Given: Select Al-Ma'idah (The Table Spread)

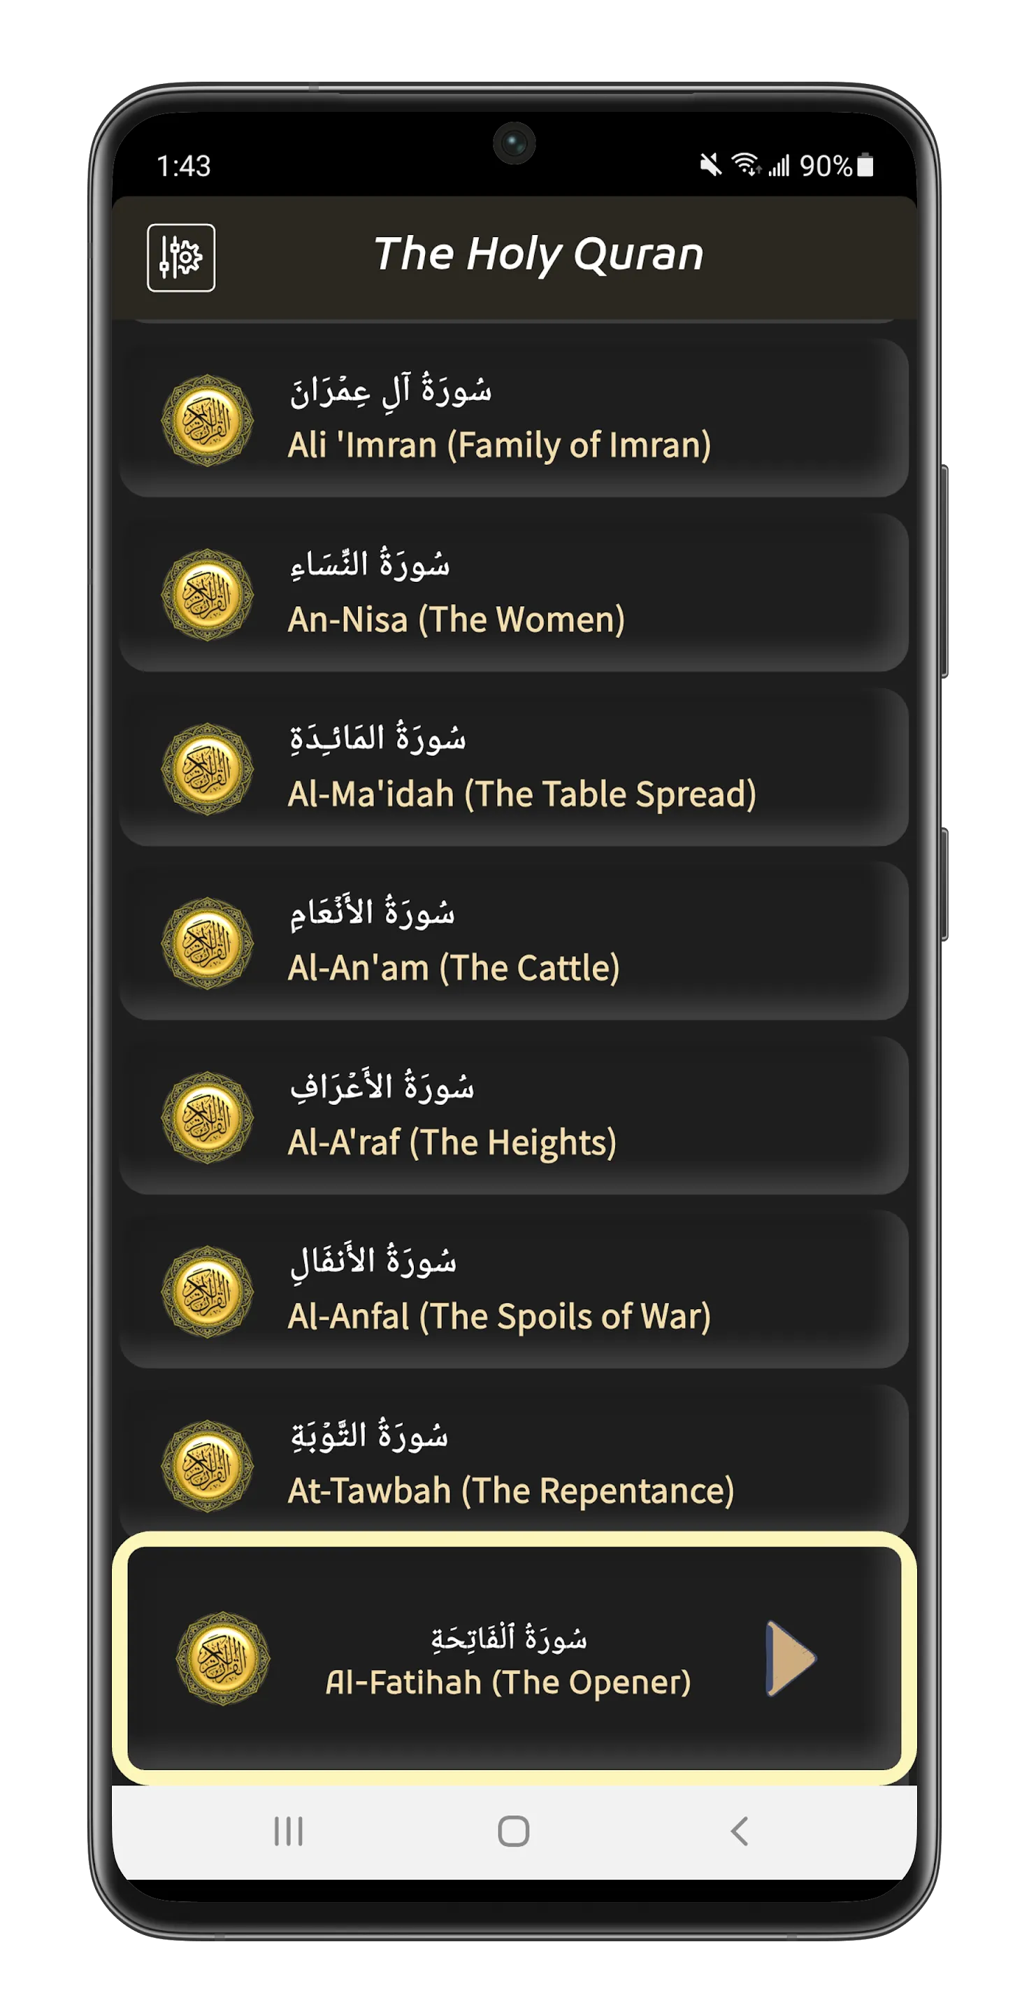Looking at the screenshot, I should [513, 767].
